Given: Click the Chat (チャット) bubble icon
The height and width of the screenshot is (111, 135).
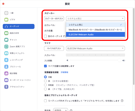Looking at the screenshot, I should pos(6,40).
